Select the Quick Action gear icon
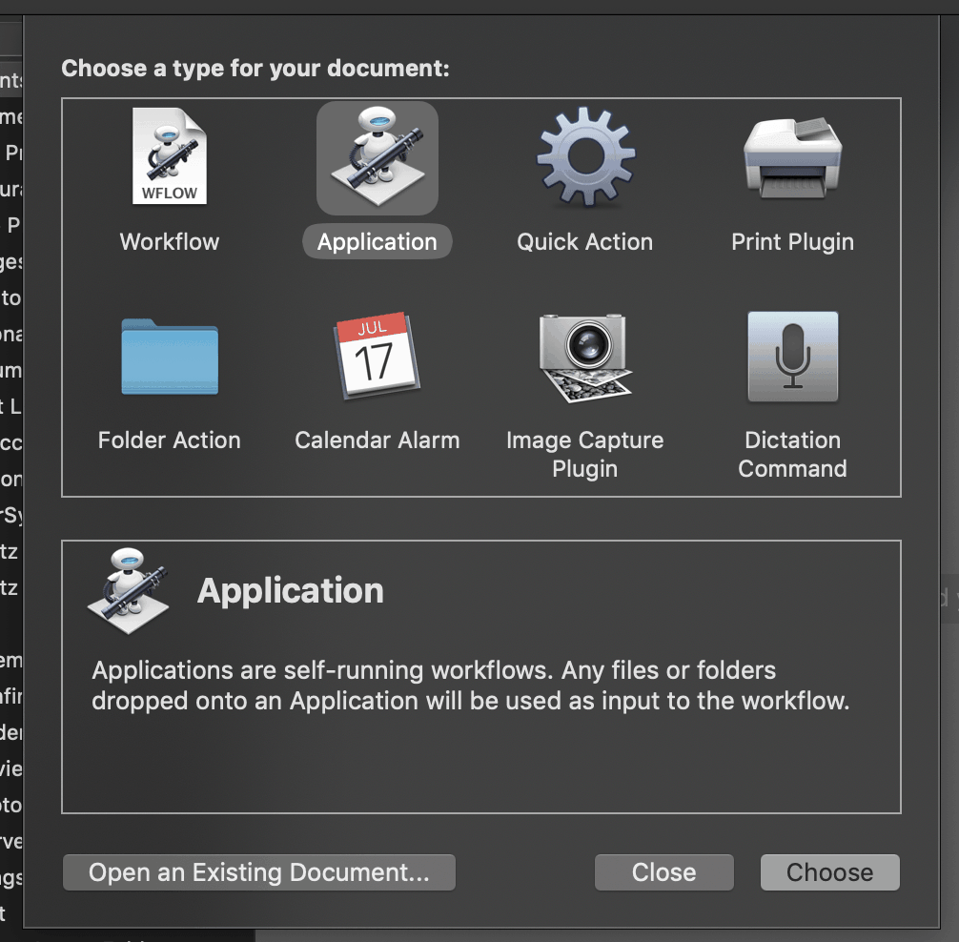Viewport: 959px width, 942px height. click(585, 157)
